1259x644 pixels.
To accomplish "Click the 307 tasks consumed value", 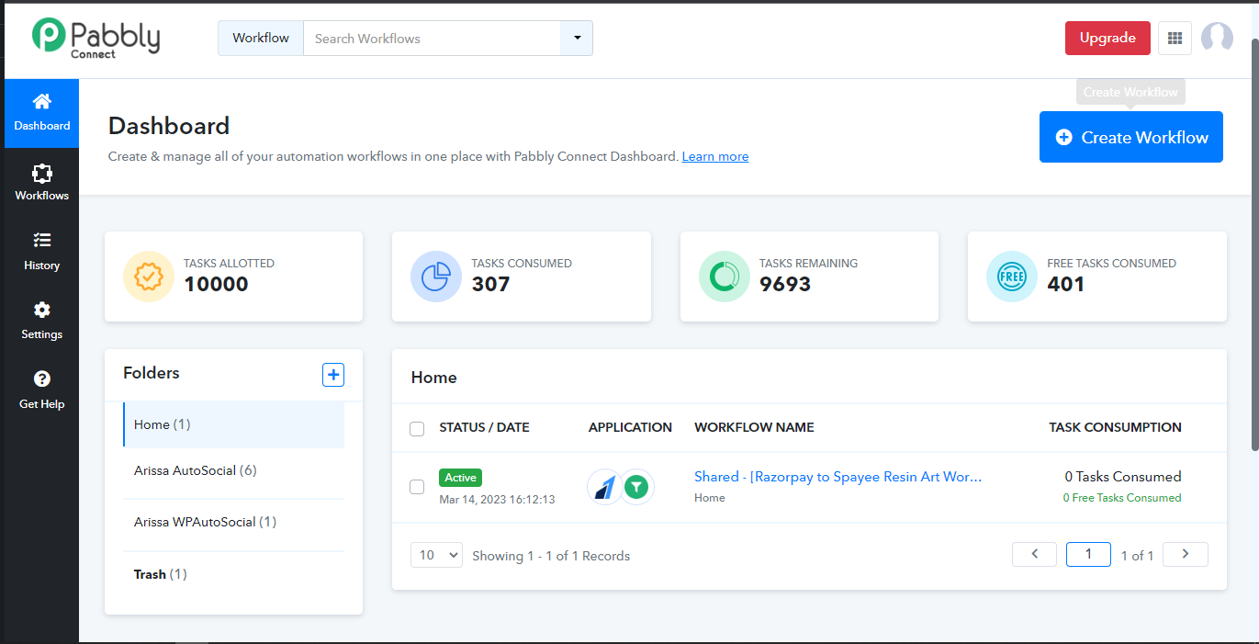I will (x=490, y=284).
